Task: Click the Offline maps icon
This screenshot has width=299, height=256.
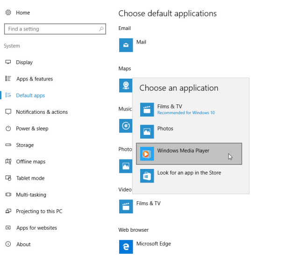Action: 8,161
